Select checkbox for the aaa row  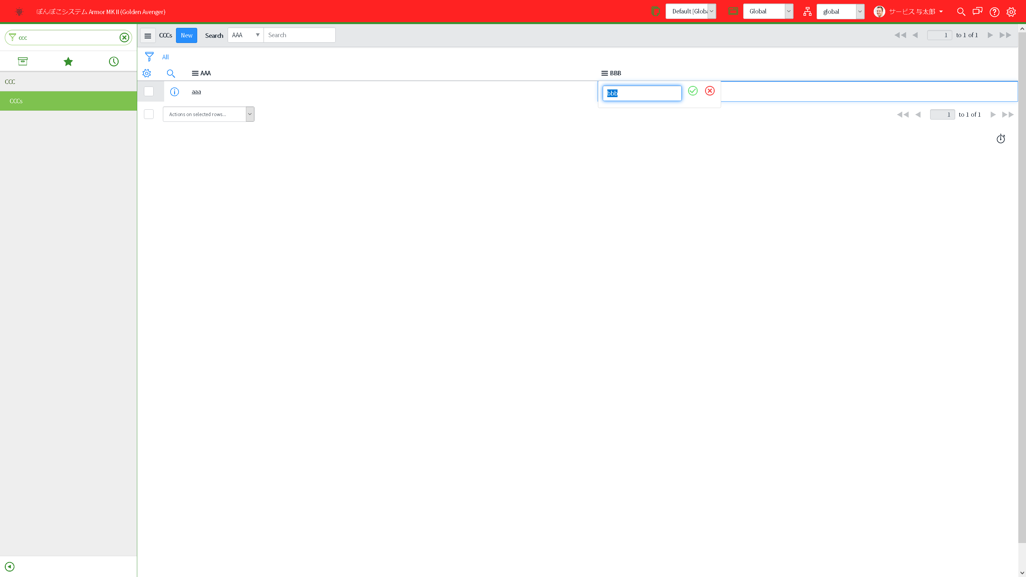[x=148, y=92]
